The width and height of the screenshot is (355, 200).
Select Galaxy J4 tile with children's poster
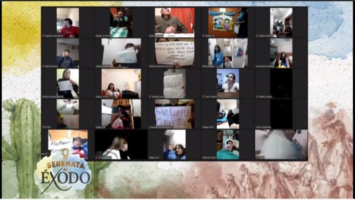tap(227, 22)
